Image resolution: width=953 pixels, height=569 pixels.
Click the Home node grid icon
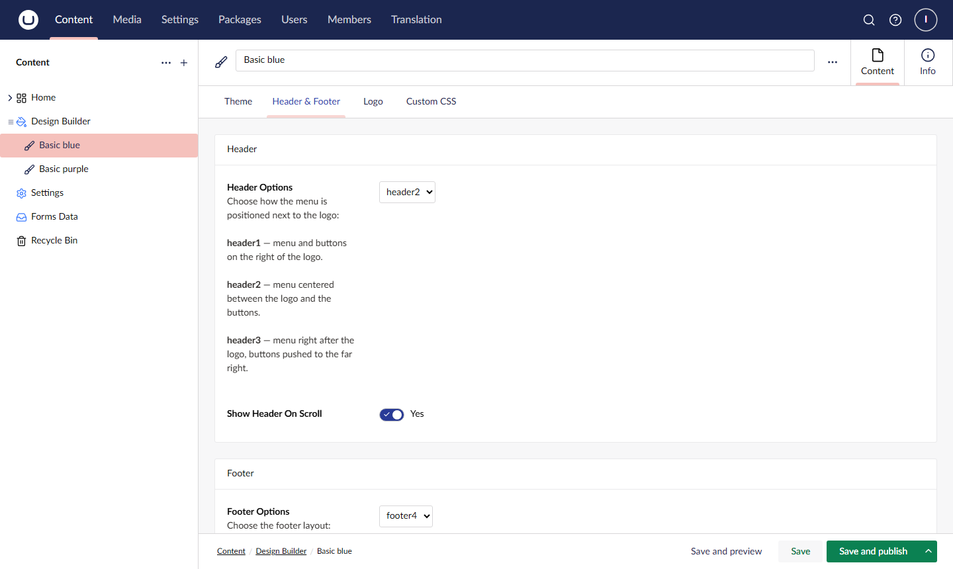[21, 98]
